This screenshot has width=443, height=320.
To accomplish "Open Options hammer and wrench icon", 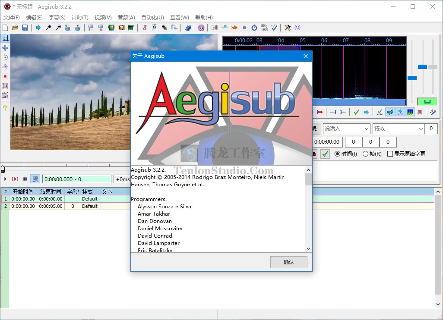I will click(x=287, y=27).
